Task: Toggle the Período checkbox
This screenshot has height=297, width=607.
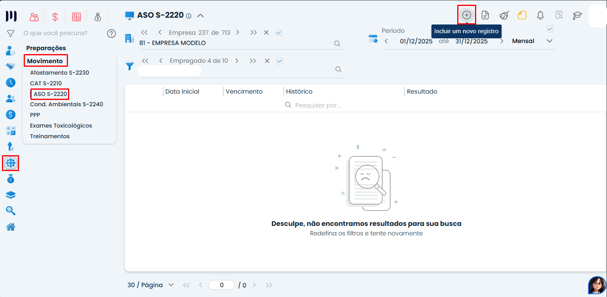Action: tap(549, 29)
